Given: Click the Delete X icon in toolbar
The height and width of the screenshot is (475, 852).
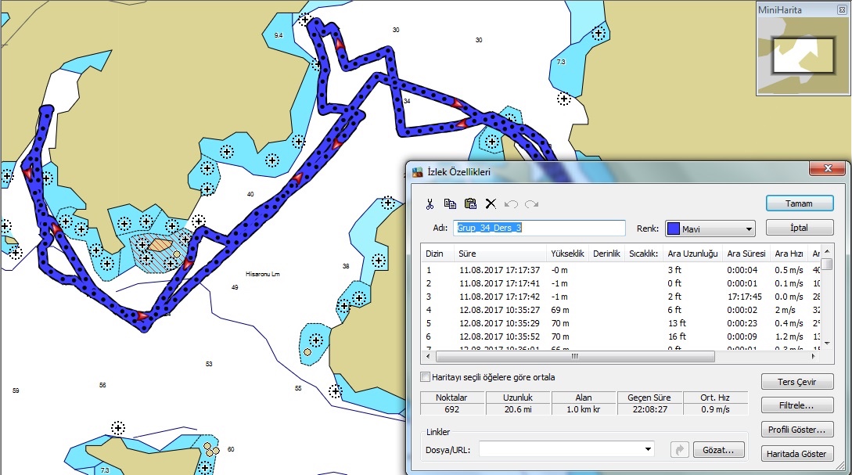Looking at the screenshot, I should coord(491,203).
